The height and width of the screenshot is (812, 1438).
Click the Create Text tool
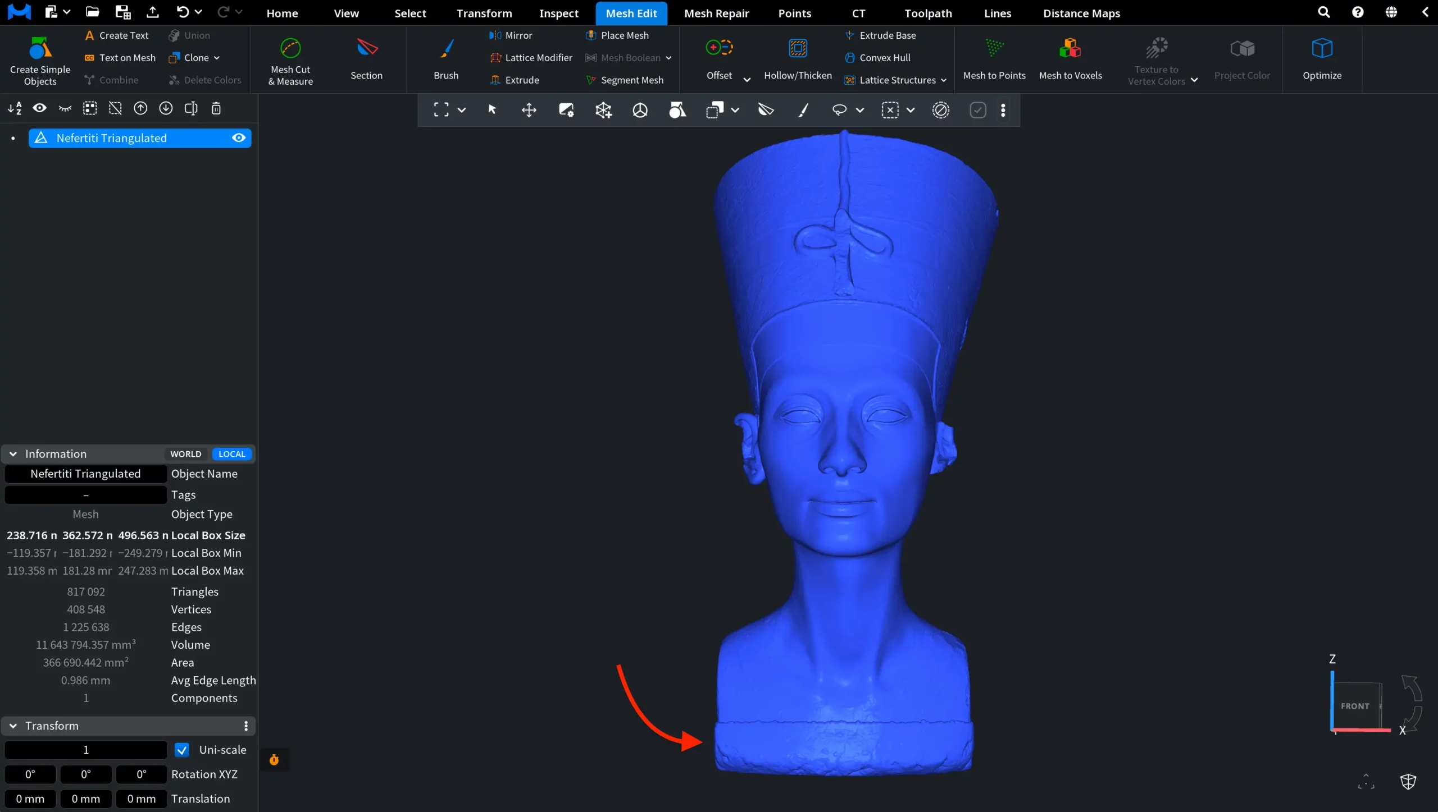click(116, 35)
